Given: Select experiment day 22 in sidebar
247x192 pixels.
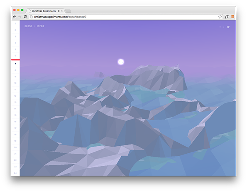Looking at the screenshot, I should coord(15,160).
